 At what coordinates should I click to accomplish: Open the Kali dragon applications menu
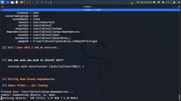click(x=2, y=2)
